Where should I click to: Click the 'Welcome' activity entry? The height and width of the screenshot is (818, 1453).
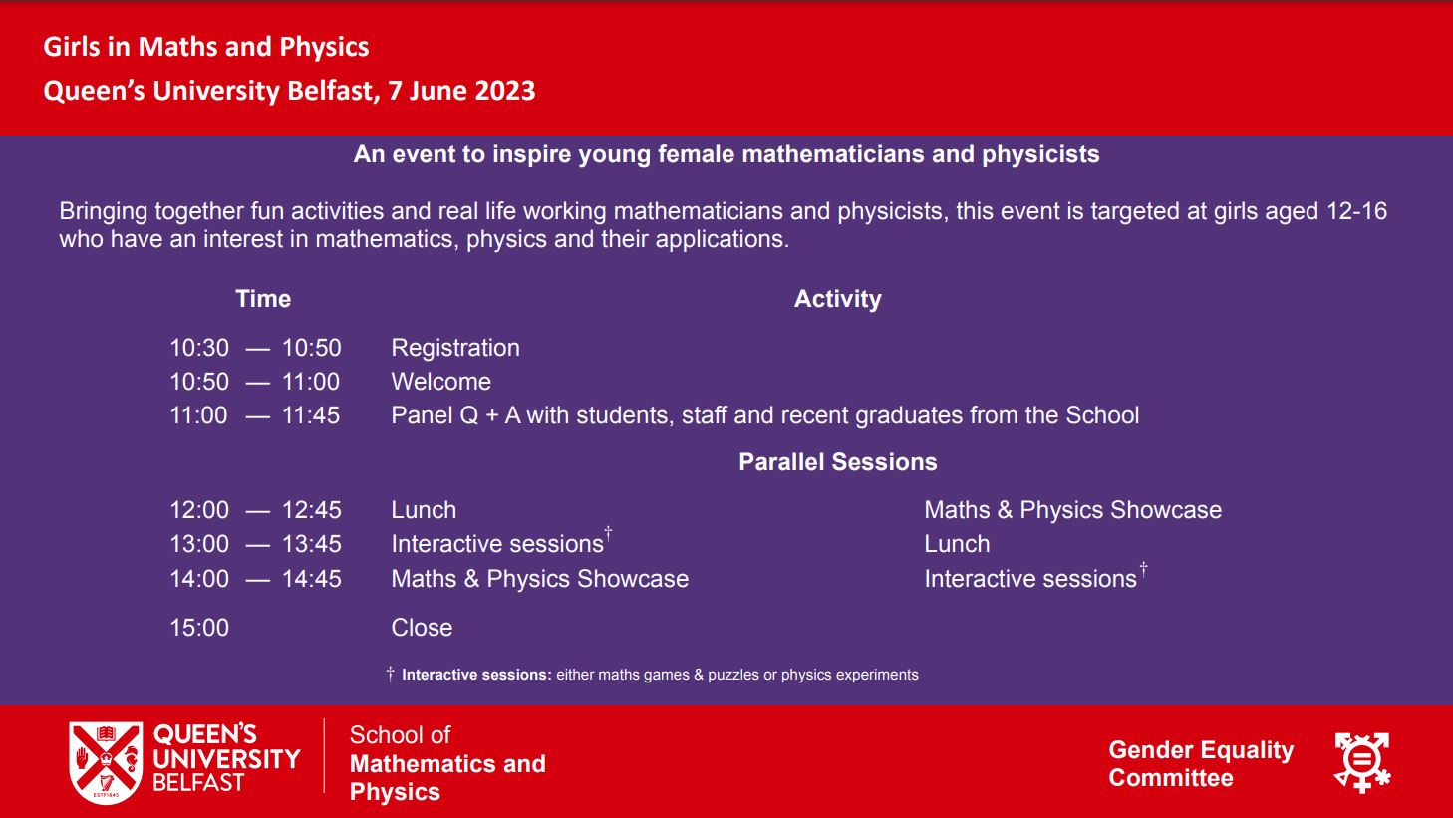tap(440, 382)
